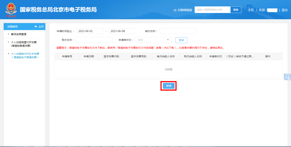Click the floating user-star icon on right edge
The image size is (291, 147).
(x=287, y=77)
